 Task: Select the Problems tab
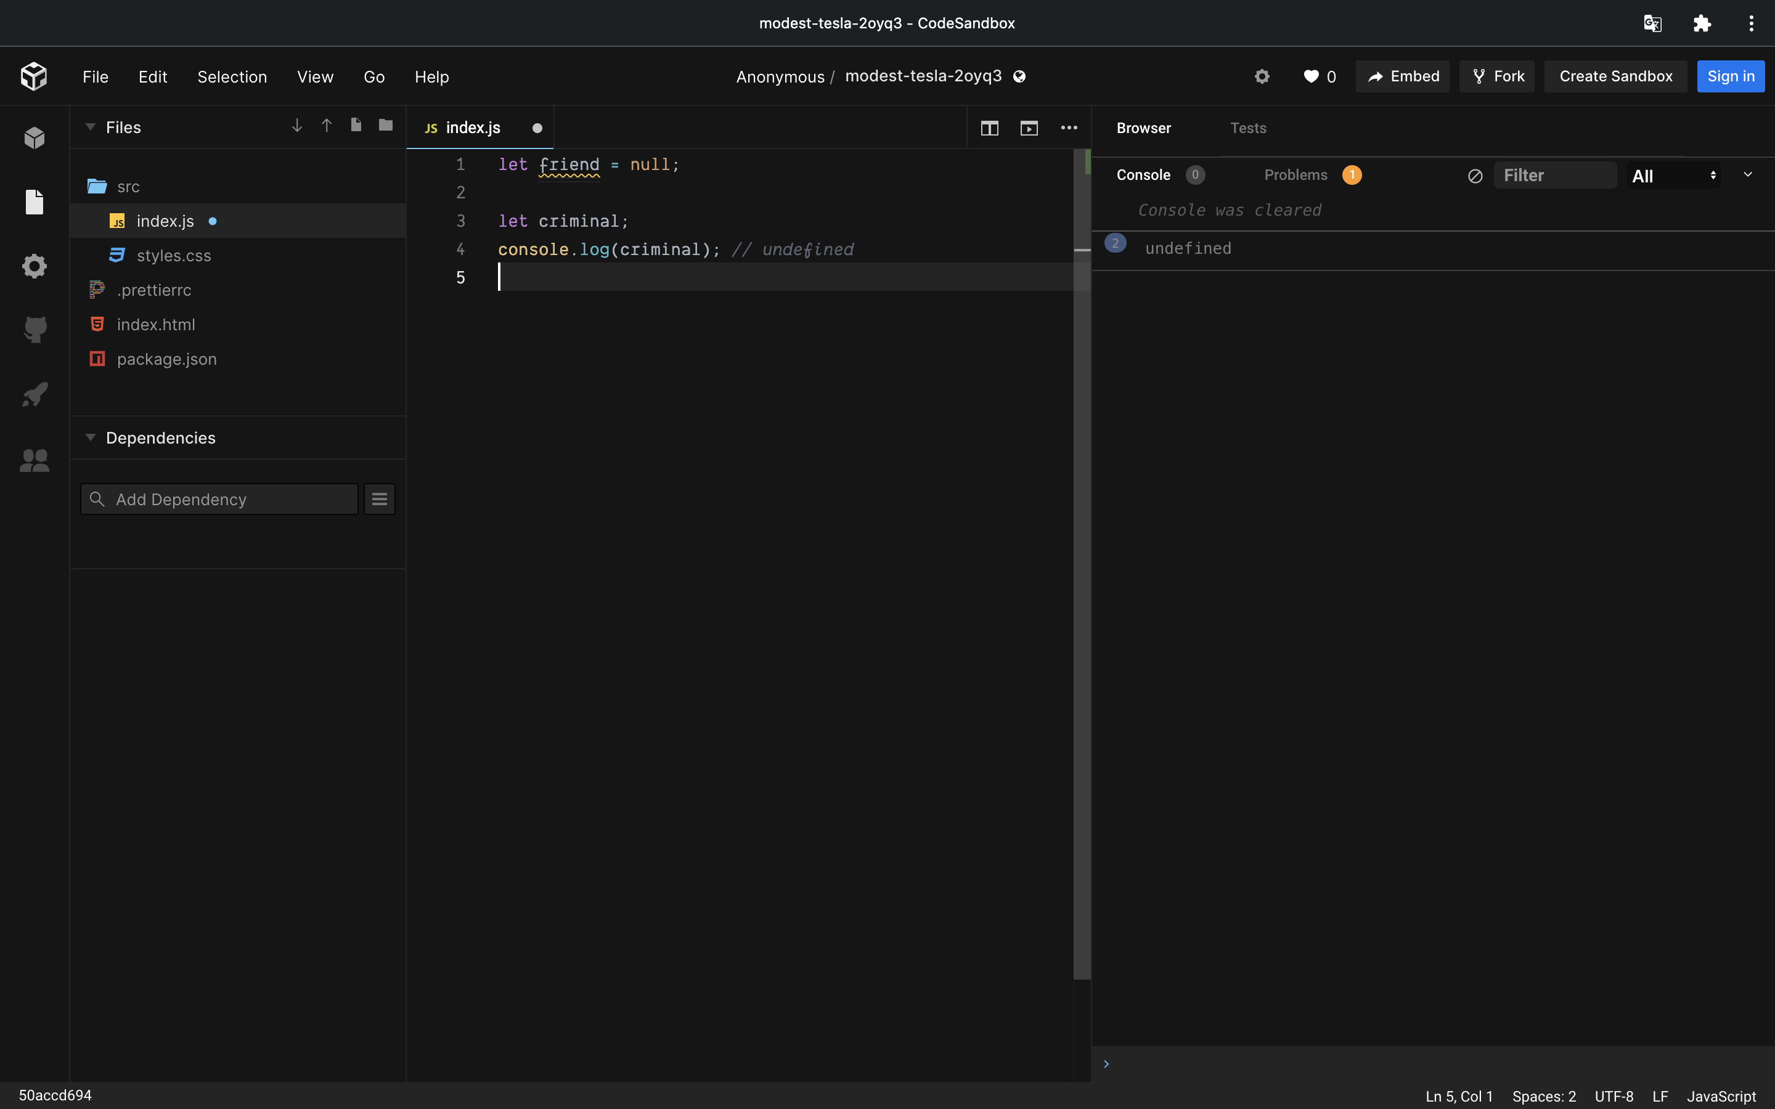pyautogui.click(x=1296, y=176)
